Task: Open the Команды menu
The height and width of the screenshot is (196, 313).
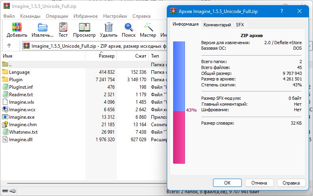Action: pyautogui.click(x=30, y=16)
